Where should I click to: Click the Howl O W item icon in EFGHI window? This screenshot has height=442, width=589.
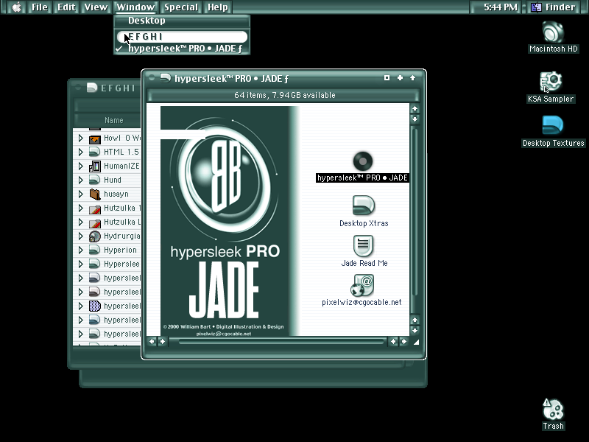(x=95, y=138)
